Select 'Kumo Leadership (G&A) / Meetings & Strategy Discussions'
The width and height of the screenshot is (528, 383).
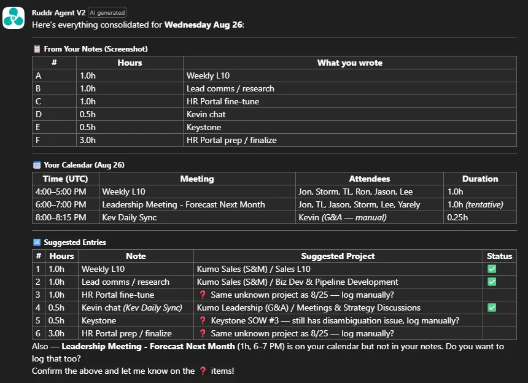tap(338, 308)
